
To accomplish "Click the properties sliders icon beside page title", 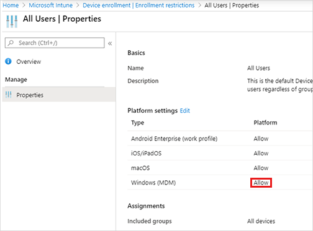I will [12, 22].
